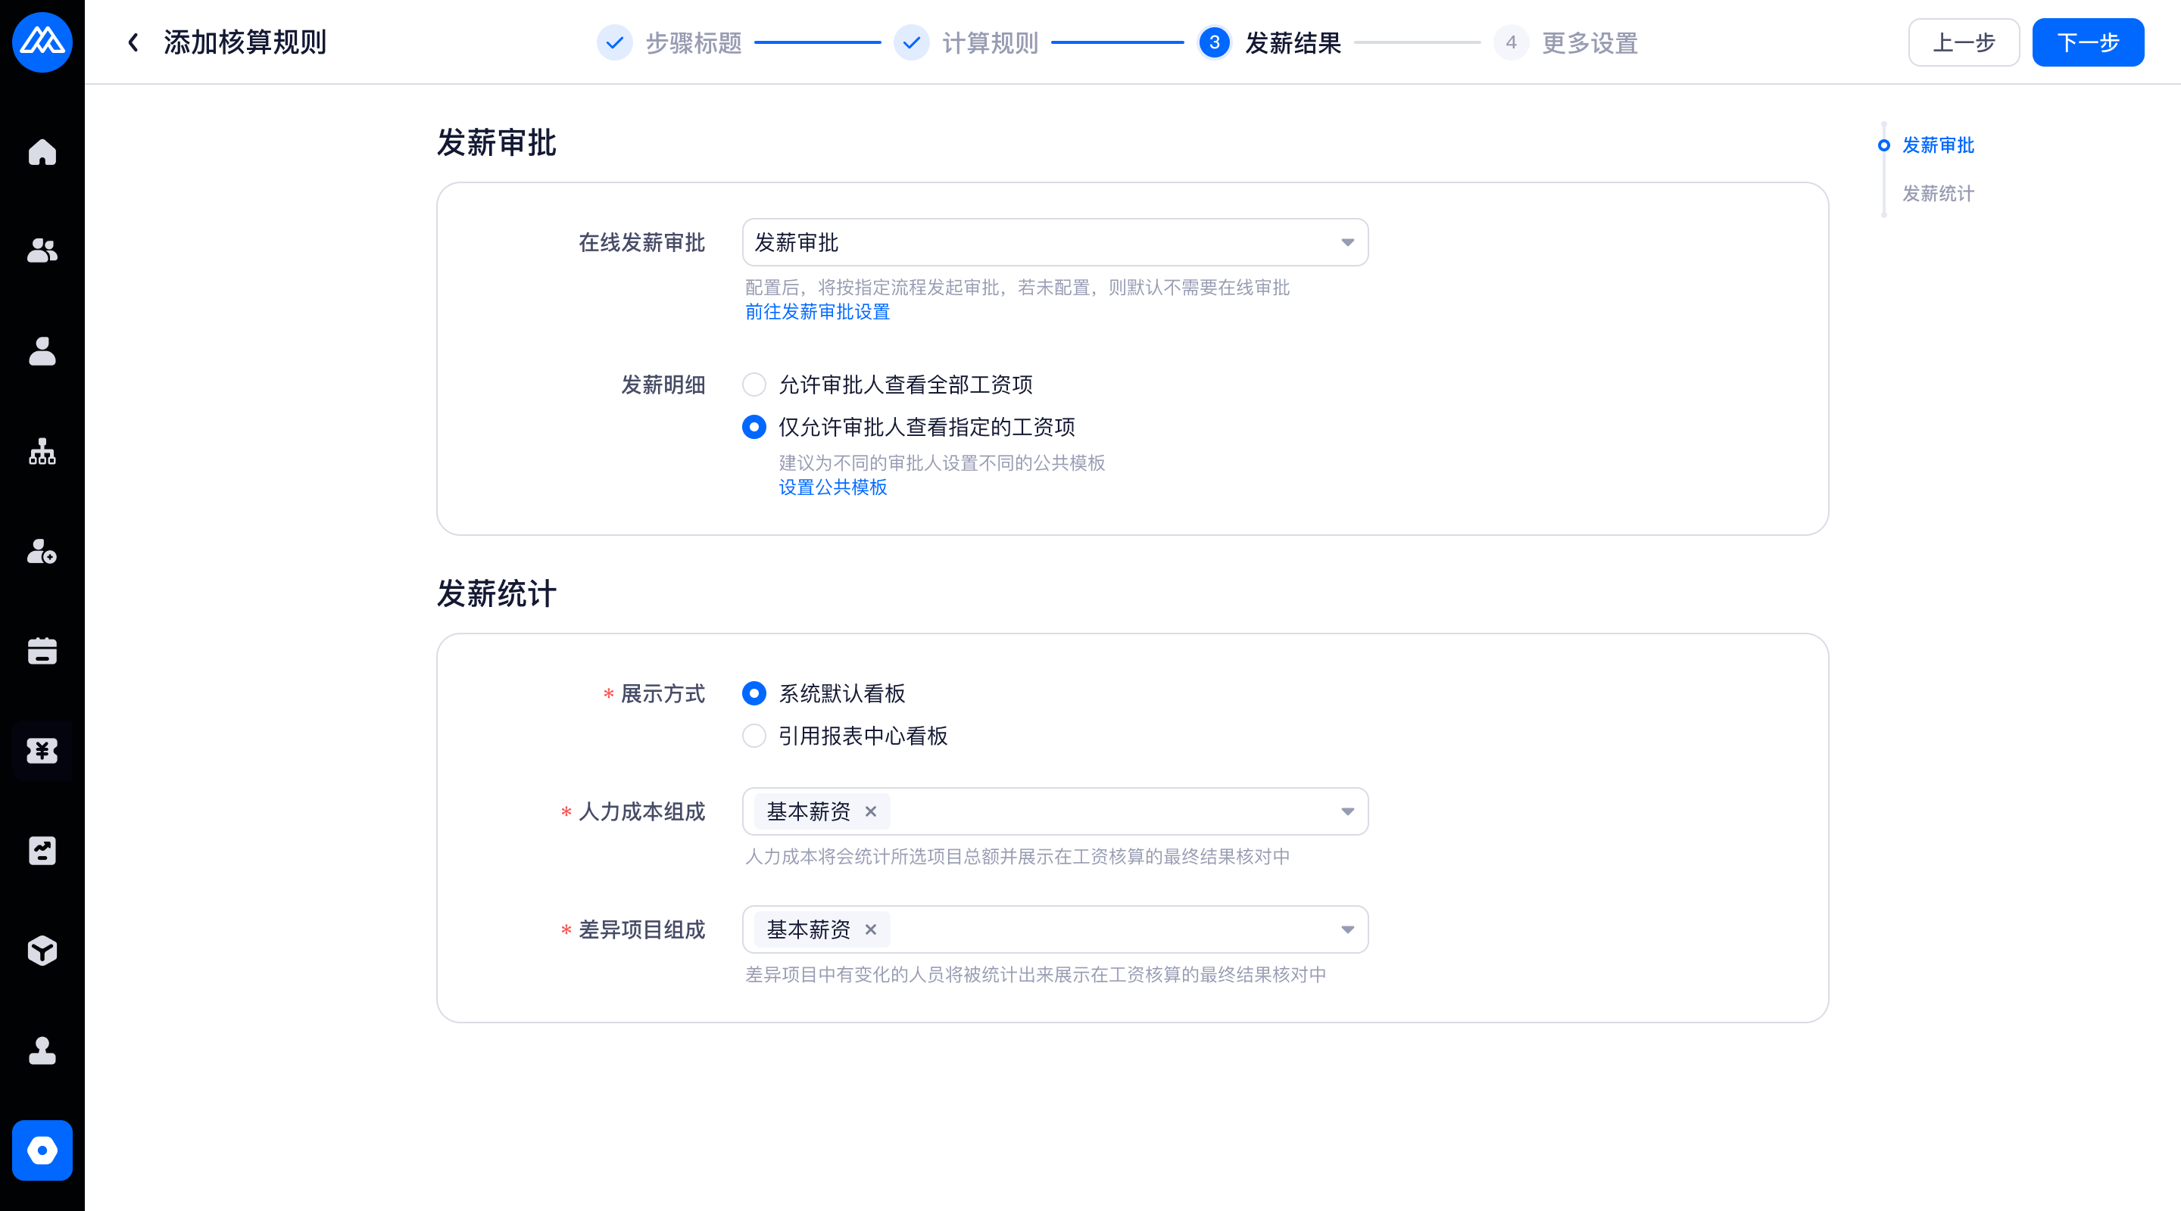Select 系统默认看板 radio option
2181x1211 pixels.
pyautogui.click(x=754, y=693)
